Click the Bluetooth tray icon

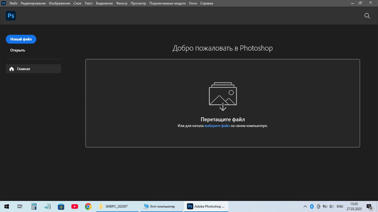pyautogui.click(x=312, y=206)
